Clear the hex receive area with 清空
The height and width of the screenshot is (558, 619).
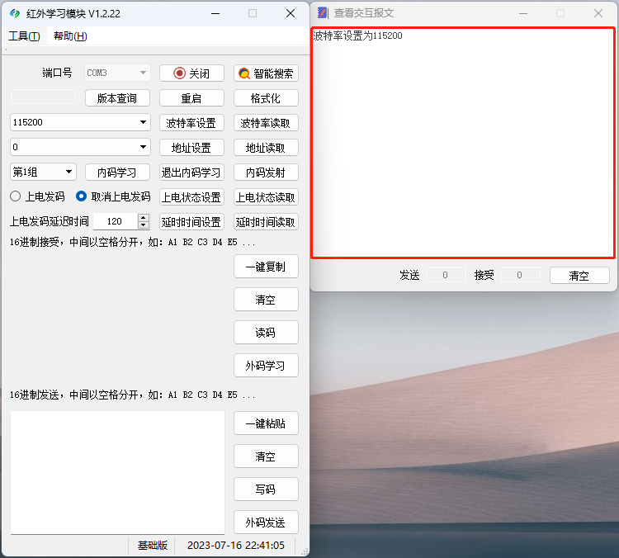(x=266, y=300)
